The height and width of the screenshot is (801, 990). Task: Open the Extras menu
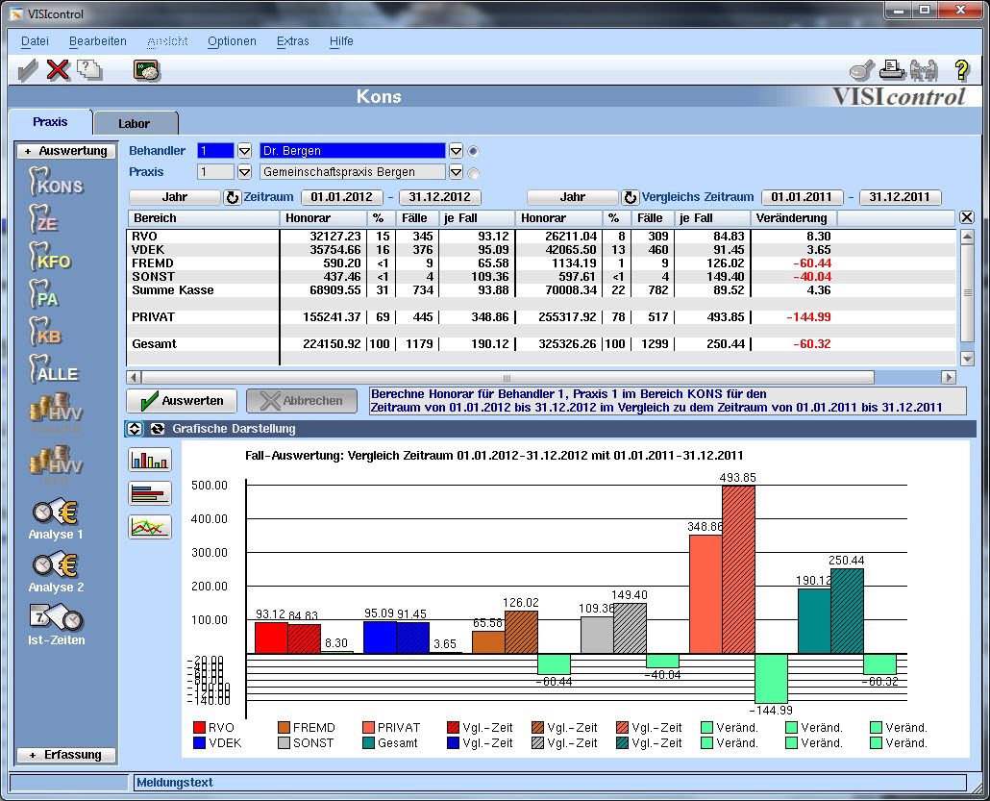[x=292, y=41]
